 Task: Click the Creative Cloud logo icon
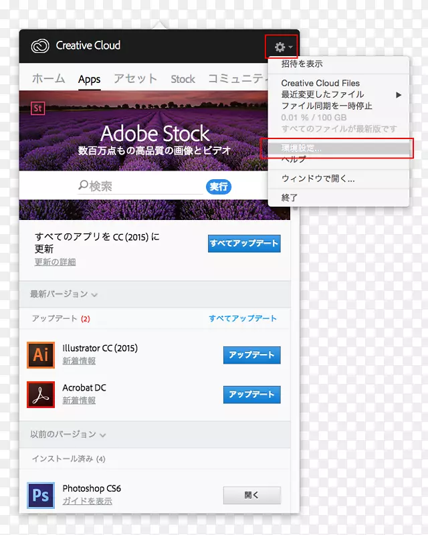[40, 45]
